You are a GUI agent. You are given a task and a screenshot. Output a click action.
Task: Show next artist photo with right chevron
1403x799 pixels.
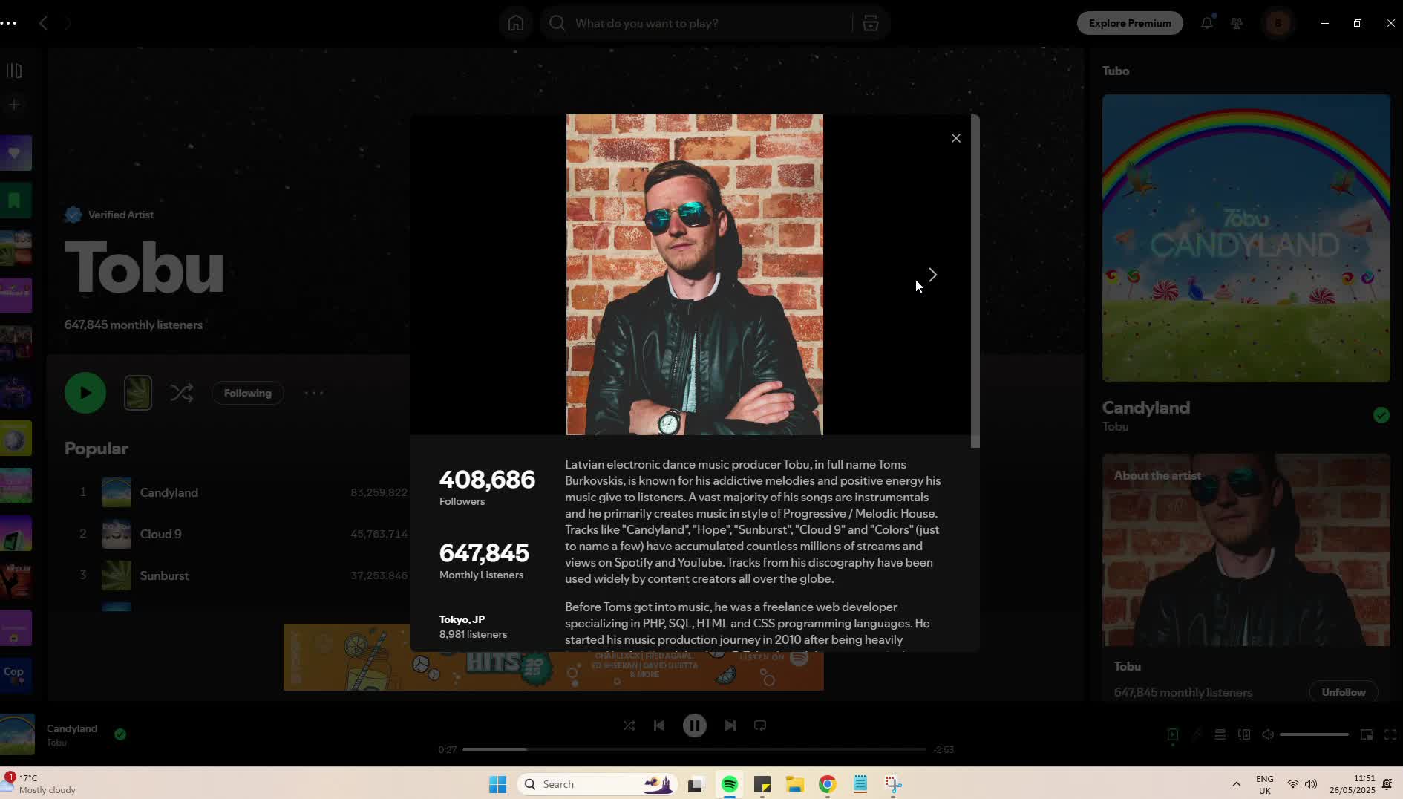(x=932, y=275)
